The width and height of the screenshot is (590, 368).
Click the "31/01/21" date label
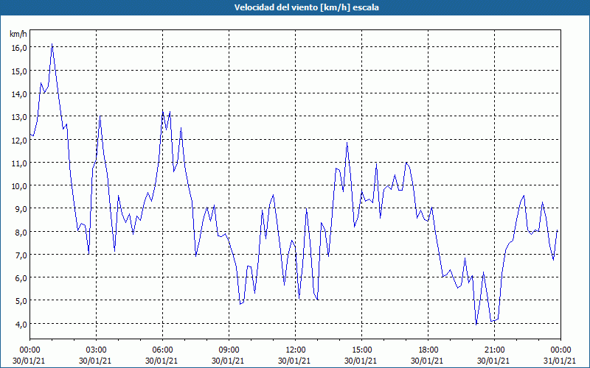[560, 361]
